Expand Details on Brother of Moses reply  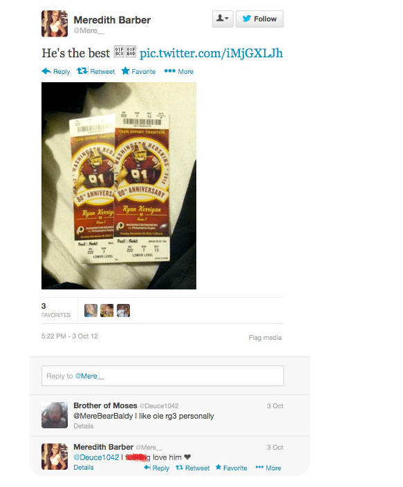[x=83, y=426]
